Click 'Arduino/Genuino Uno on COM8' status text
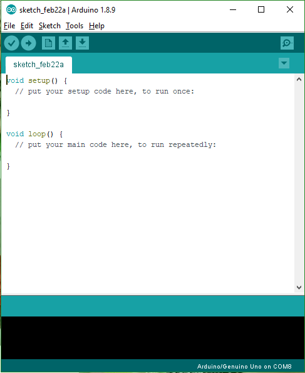Viewport: 305px width, 373px height. point(244,366)
